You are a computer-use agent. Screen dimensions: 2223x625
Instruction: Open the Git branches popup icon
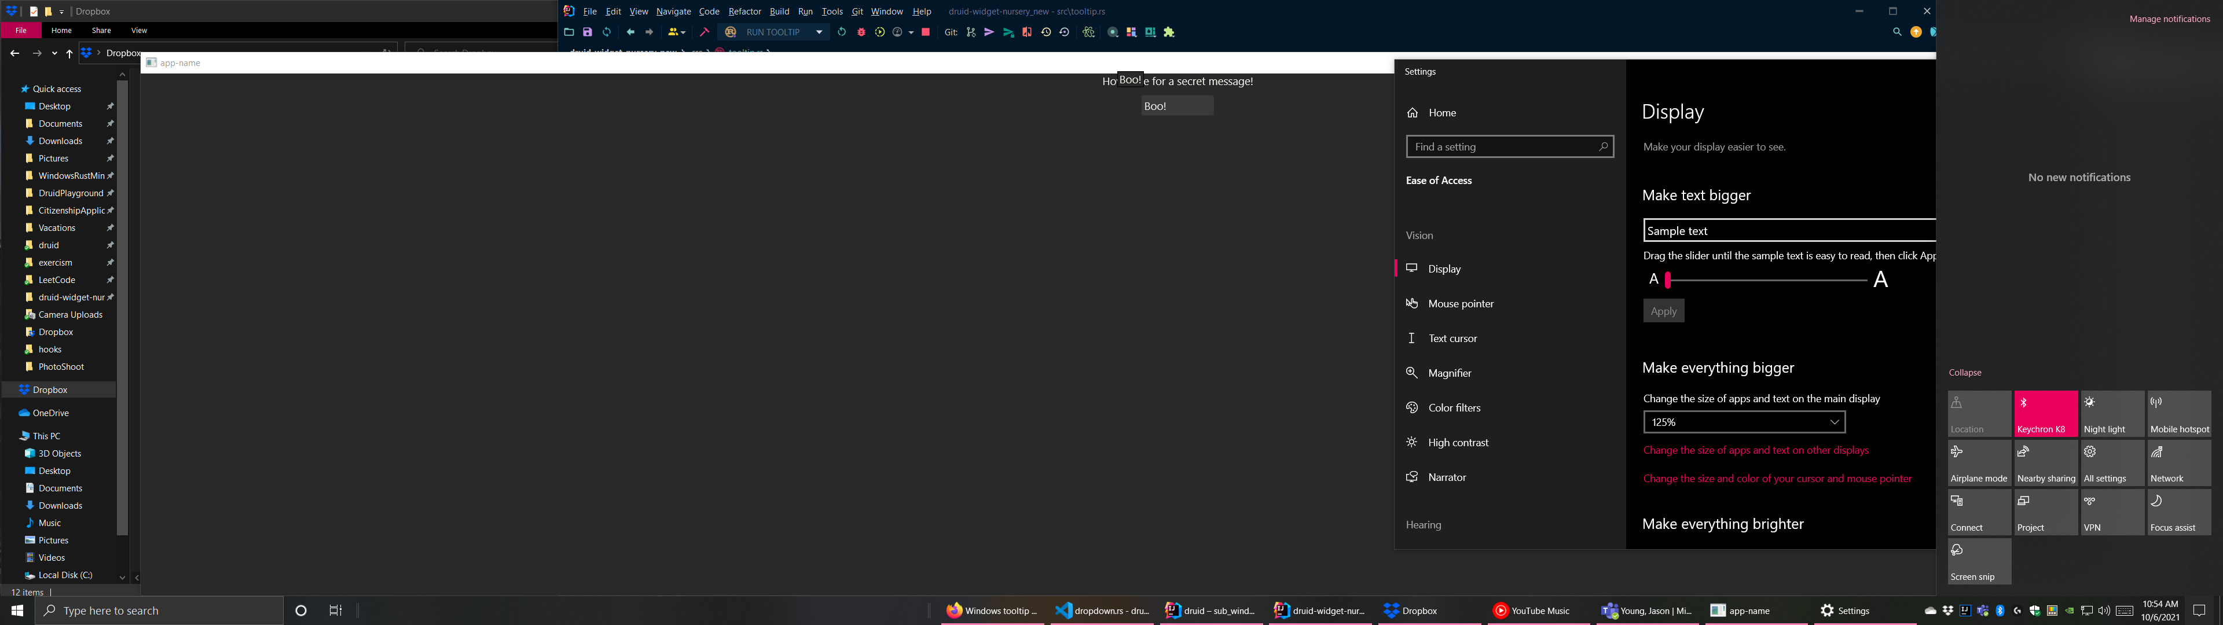971,32
